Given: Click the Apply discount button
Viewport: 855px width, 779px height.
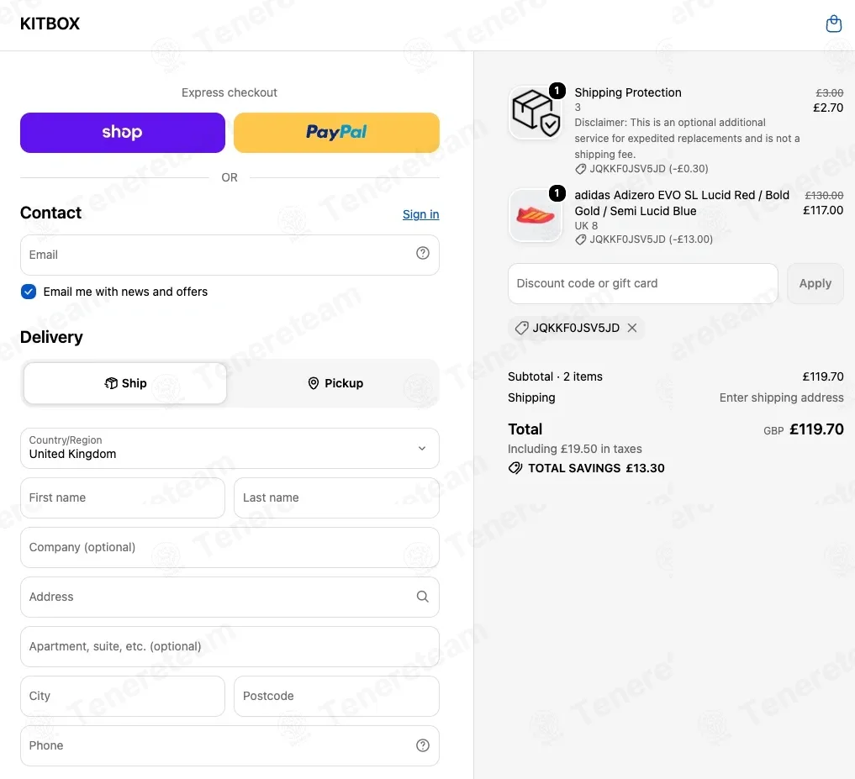Looking at the screenshot, I should (x=815, y=283).
